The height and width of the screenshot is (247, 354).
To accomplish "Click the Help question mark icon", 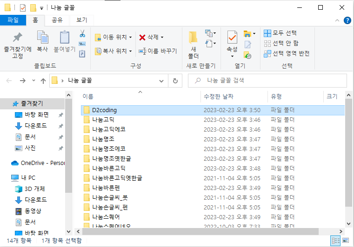I will tap(347, 20).
